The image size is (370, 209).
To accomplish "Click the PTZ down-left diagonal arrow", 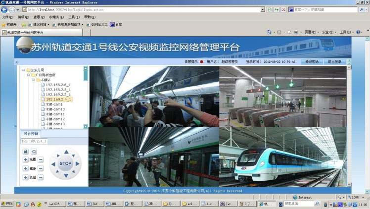I will coord(58,171).
